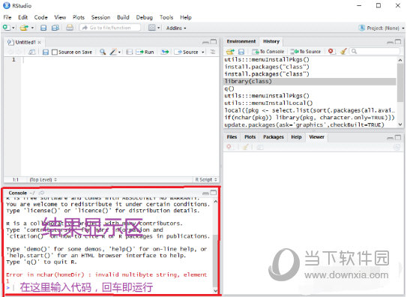Switch to the Packages tab
This screenshot has width=407, height=297.
(274, 137)
